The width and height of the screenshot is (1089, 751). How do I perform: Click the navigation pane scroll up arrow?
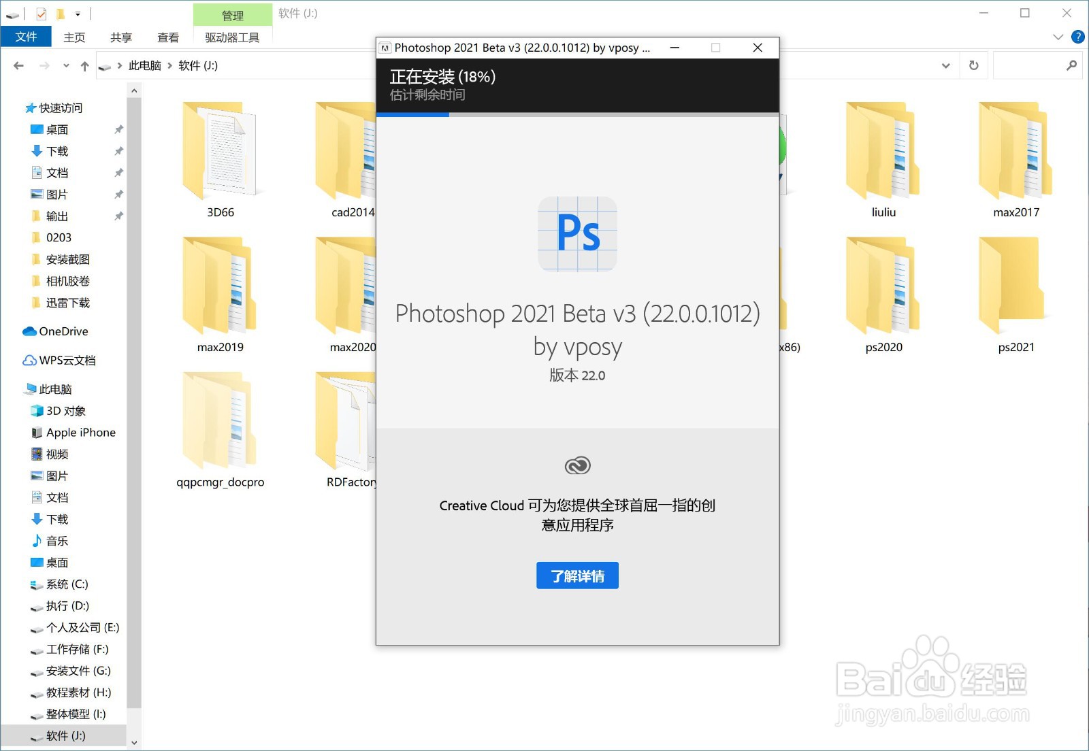[134, 90]
